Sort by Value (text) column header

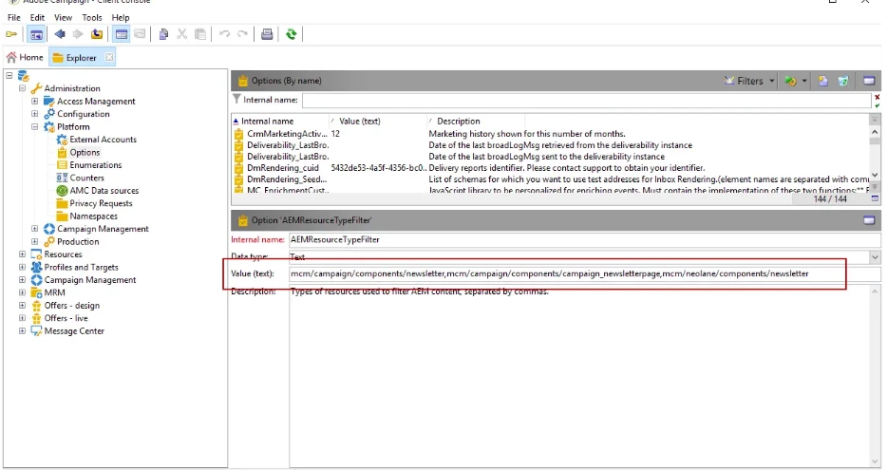[x=378, y=121]
